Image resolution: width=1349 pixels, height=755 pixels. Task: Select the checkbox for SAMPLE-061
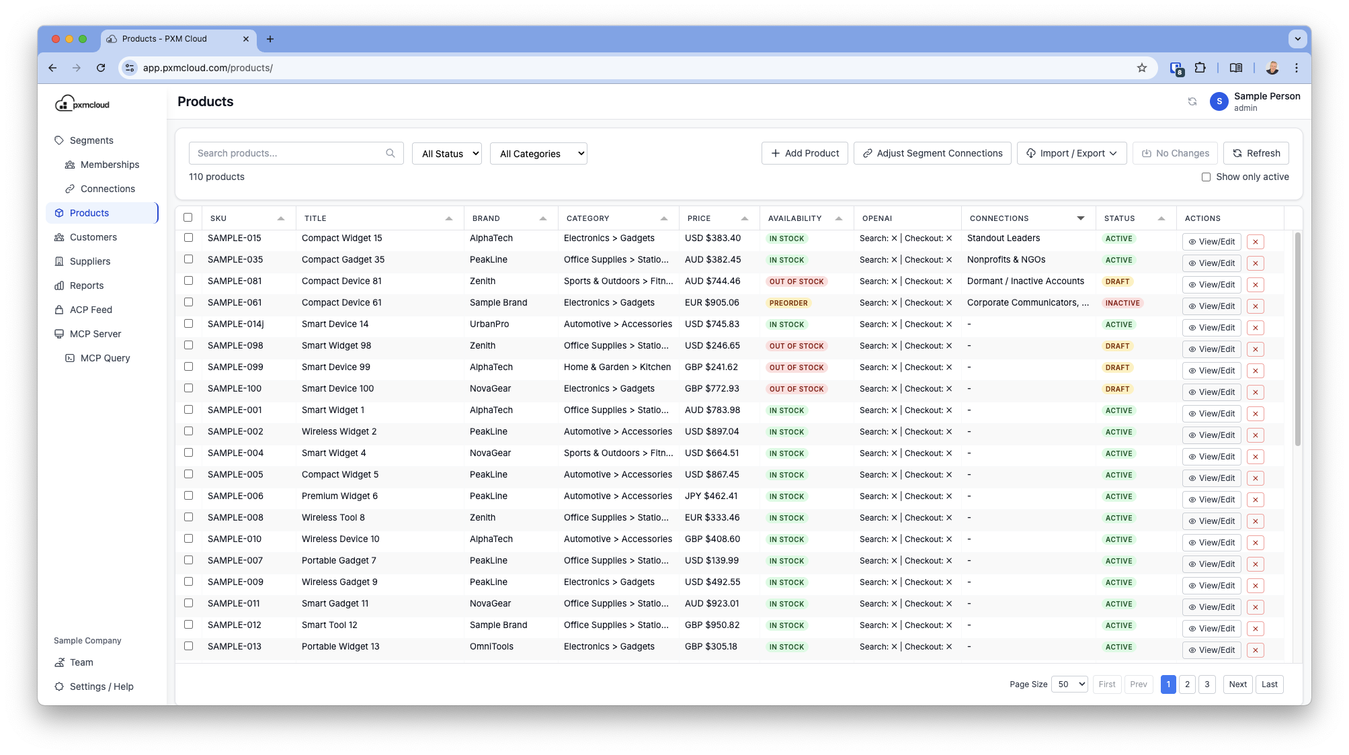[188, 302]
